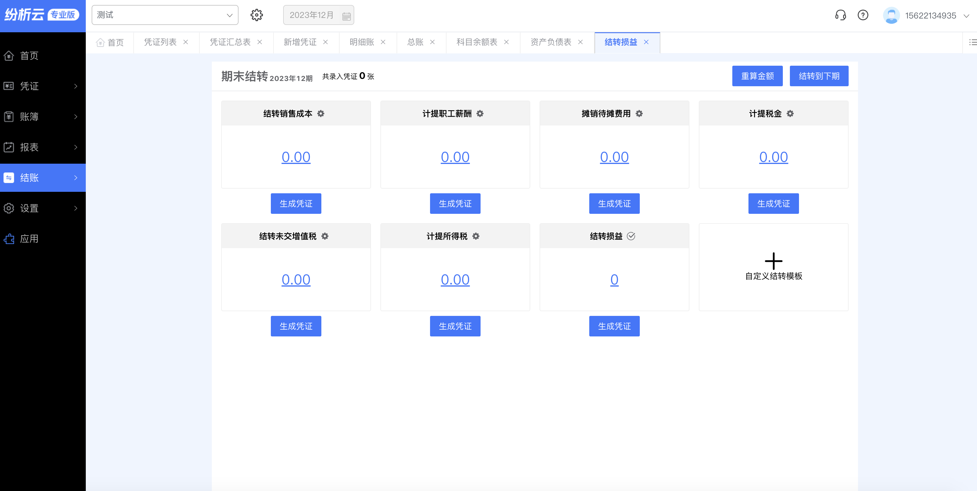Expand the 结账 sidebar menu
The image size is (977, 491).
pos(43,178)
